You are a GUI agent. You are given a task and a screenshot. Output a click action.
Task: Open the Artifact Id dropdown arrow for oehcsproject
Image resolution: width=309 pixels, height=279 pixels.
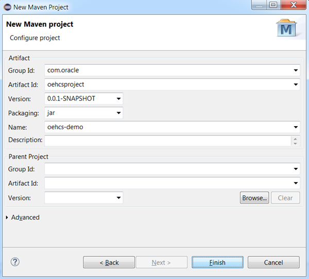pos(296,84)
